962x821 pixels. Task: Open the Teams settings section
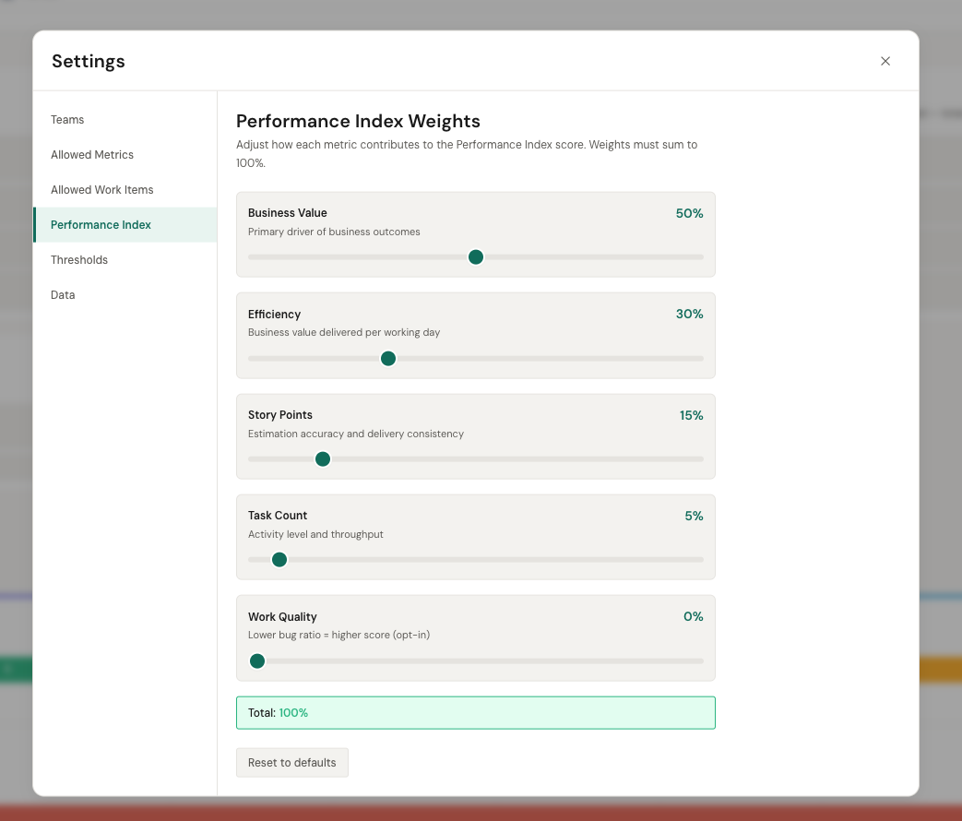click(67, 119)
